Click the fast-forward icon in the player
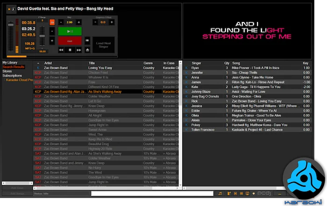The height and width of the screenshot is (206, 327). tap(78, 50)
